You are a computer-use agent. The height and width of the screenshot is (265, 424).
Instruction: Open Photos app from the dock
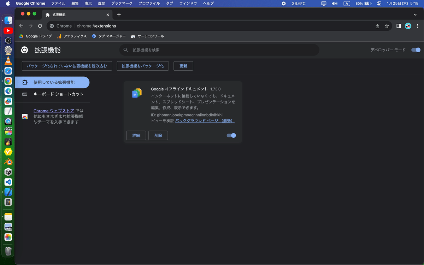pos(8,237)
